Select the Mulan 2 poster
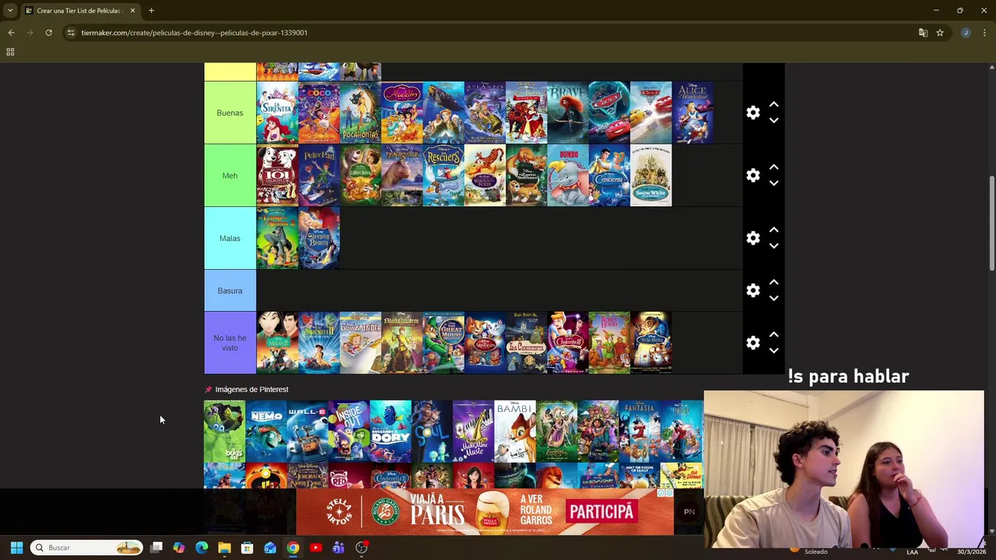Viewport: 996px width, 560px height. coord(277,343)
